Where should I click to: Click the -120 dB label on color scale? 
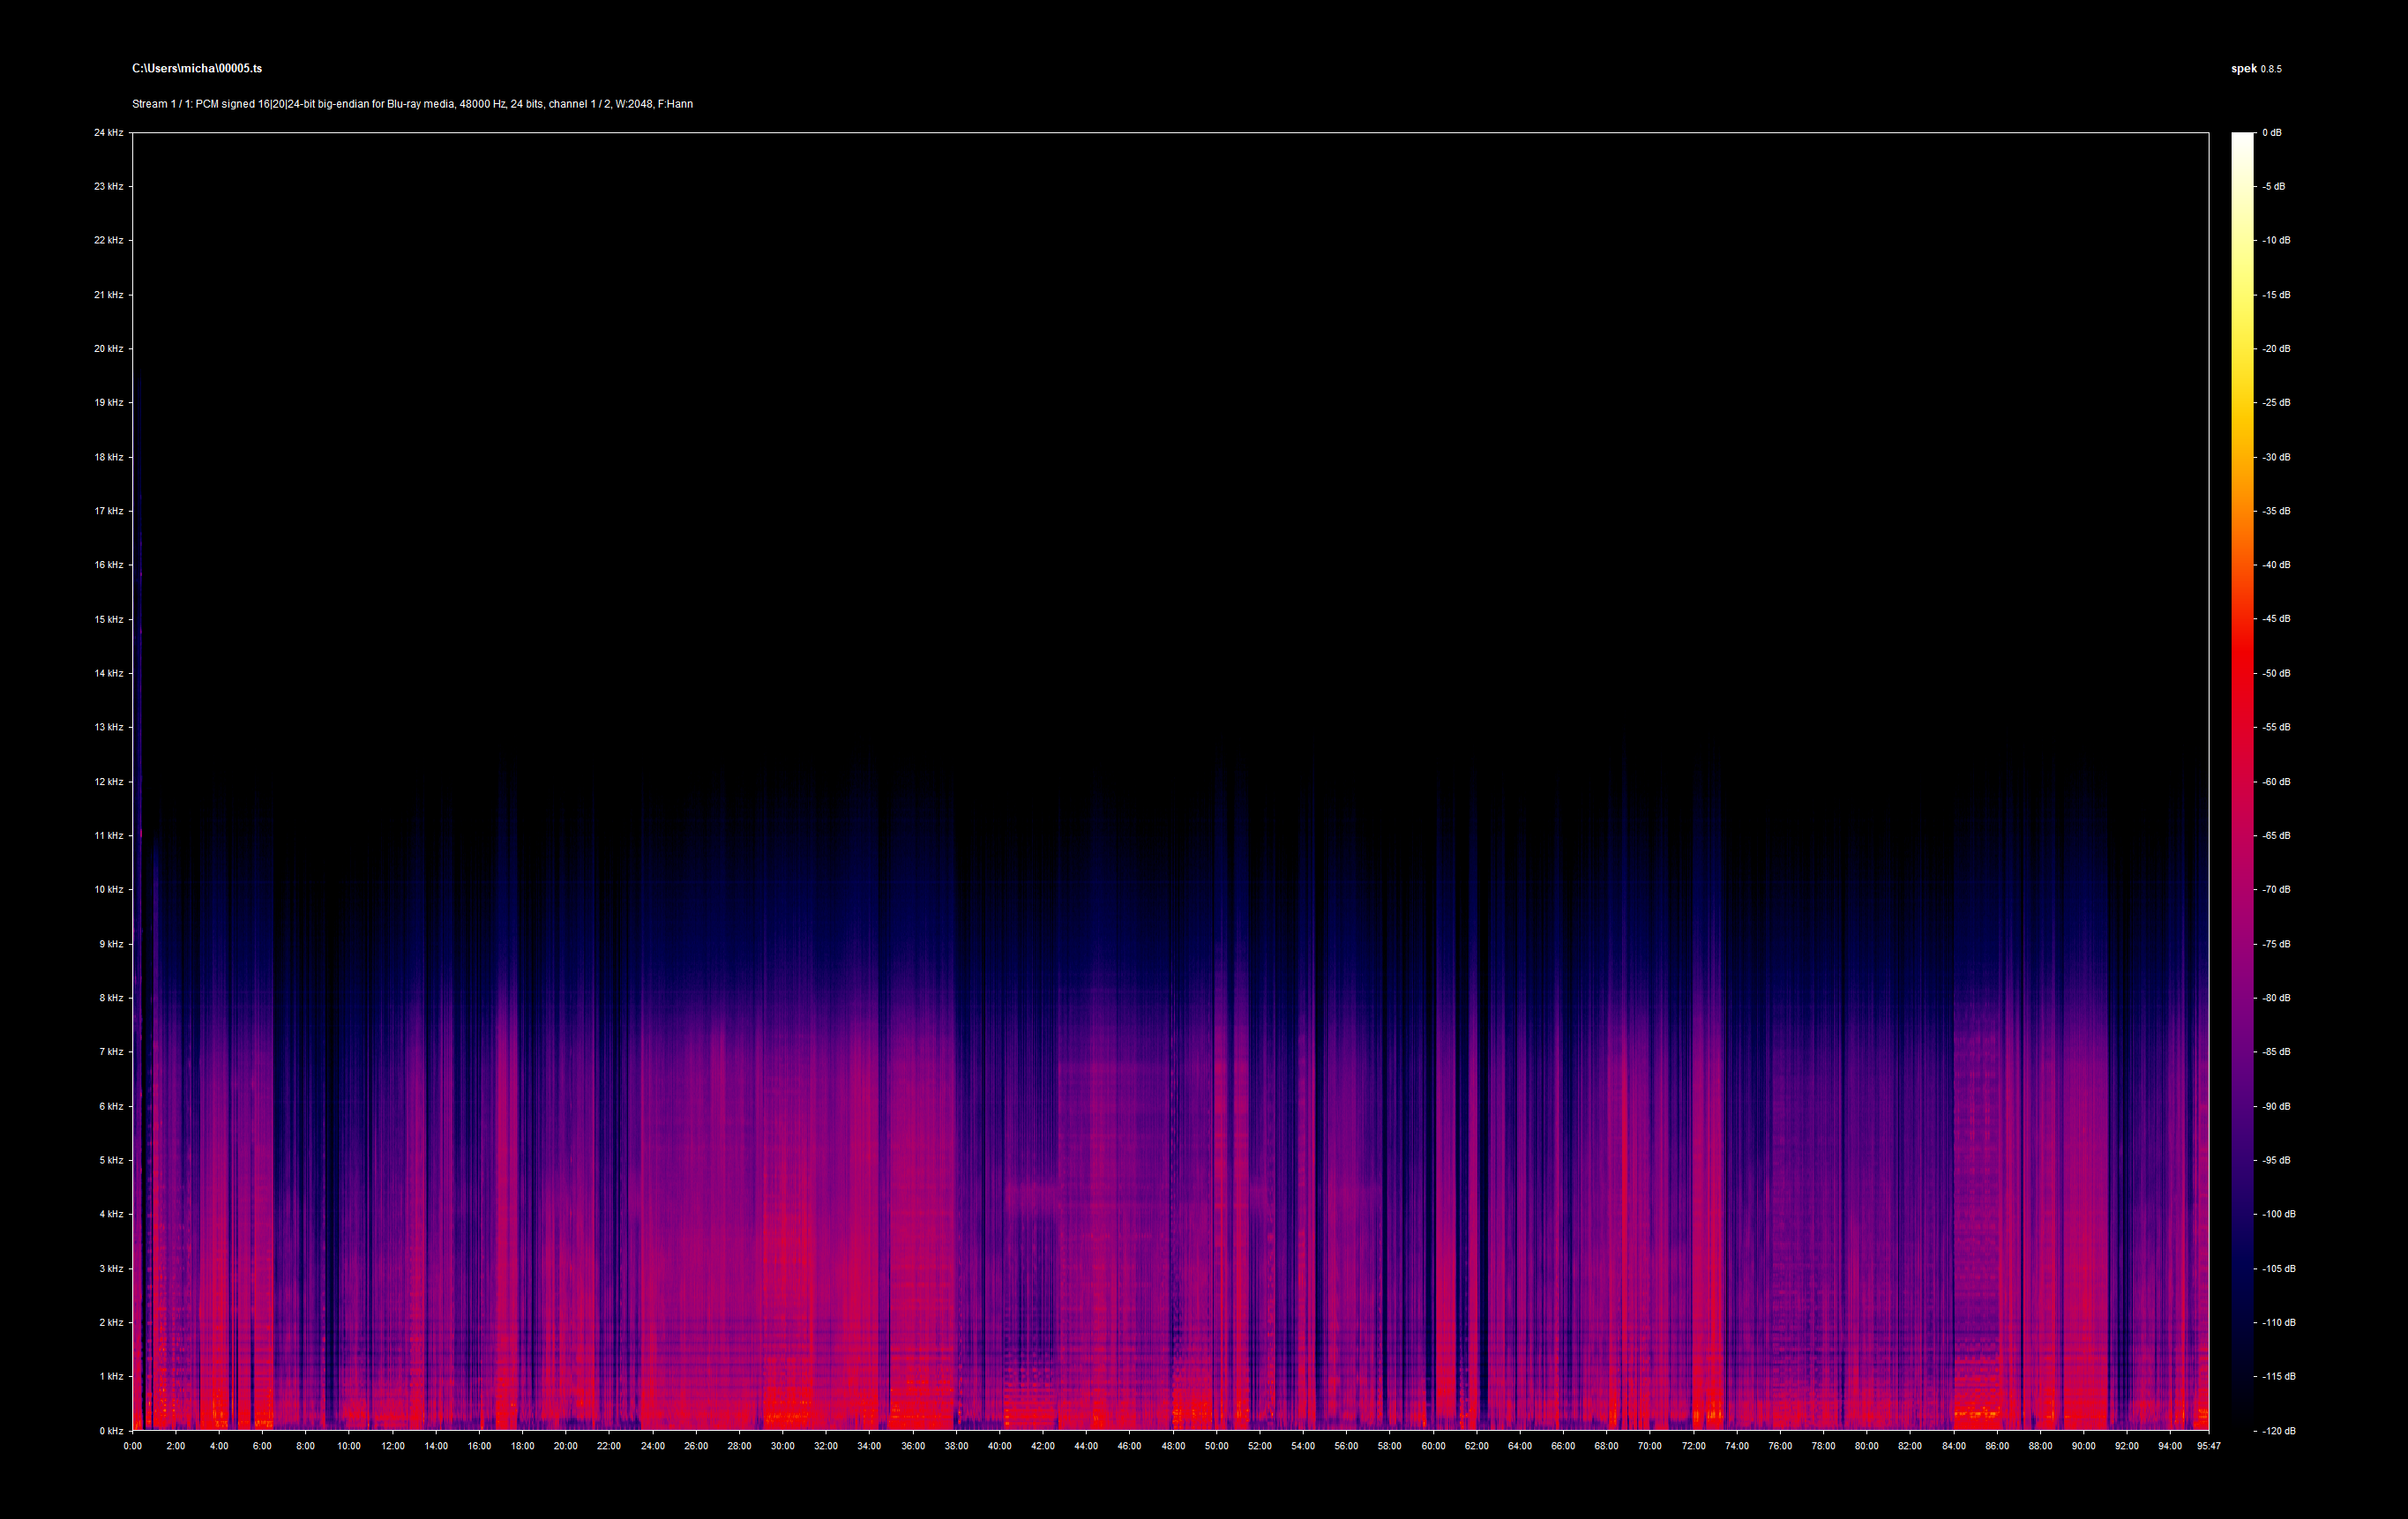tap(2278, 1430)
